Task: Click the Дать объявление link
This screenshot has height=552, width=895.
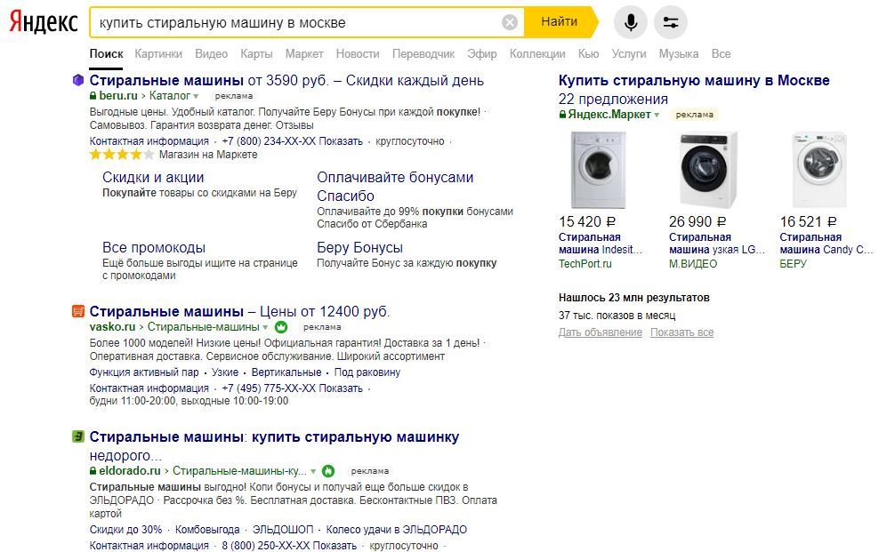Action: [601, 332]
